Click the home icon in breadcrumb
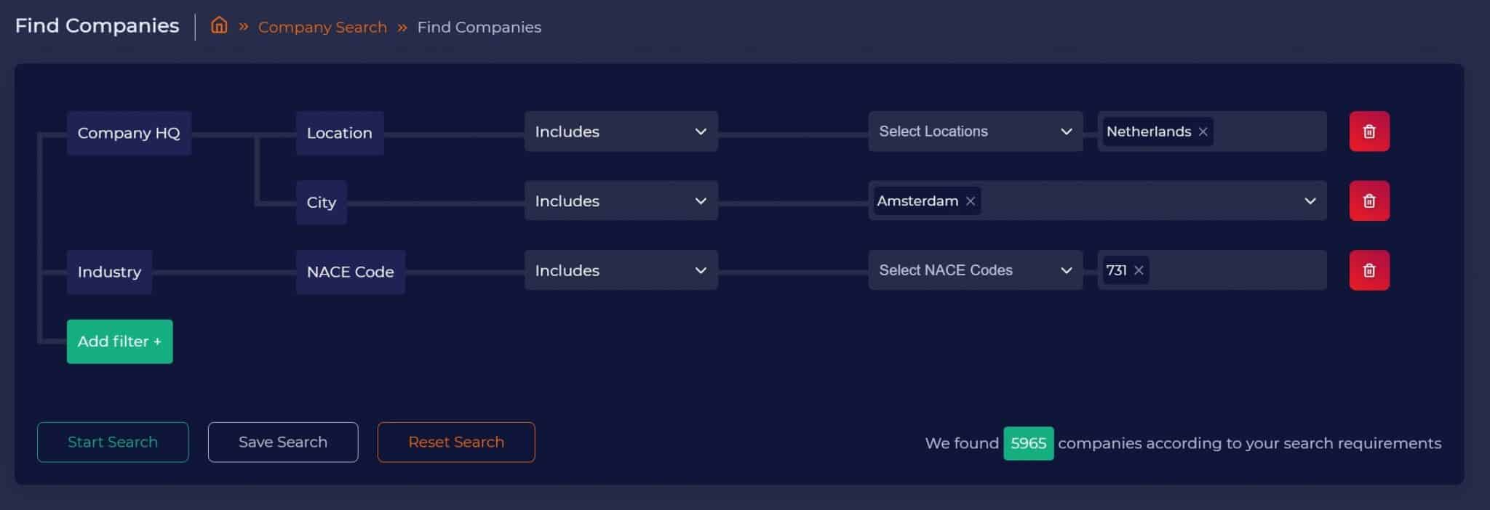Screen dimensions: 1490x510 tap(219, 26)
